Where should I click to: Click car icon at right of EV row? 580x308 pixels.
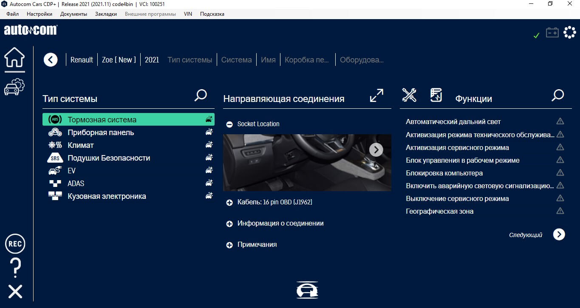pyautogui.click(x=209, y=170)
